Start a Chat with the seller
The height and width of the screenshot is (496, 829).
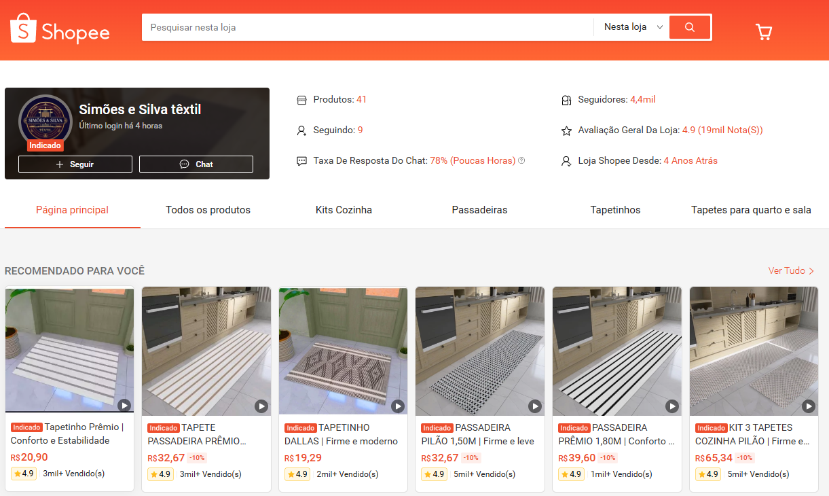point(196,164)
